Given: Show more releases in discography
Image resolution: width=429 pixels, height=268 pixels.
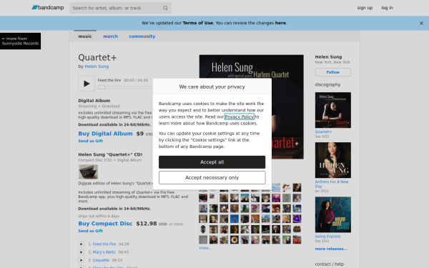Looking at the screenshot, I should pyautogui.click(x=331, y=249).
